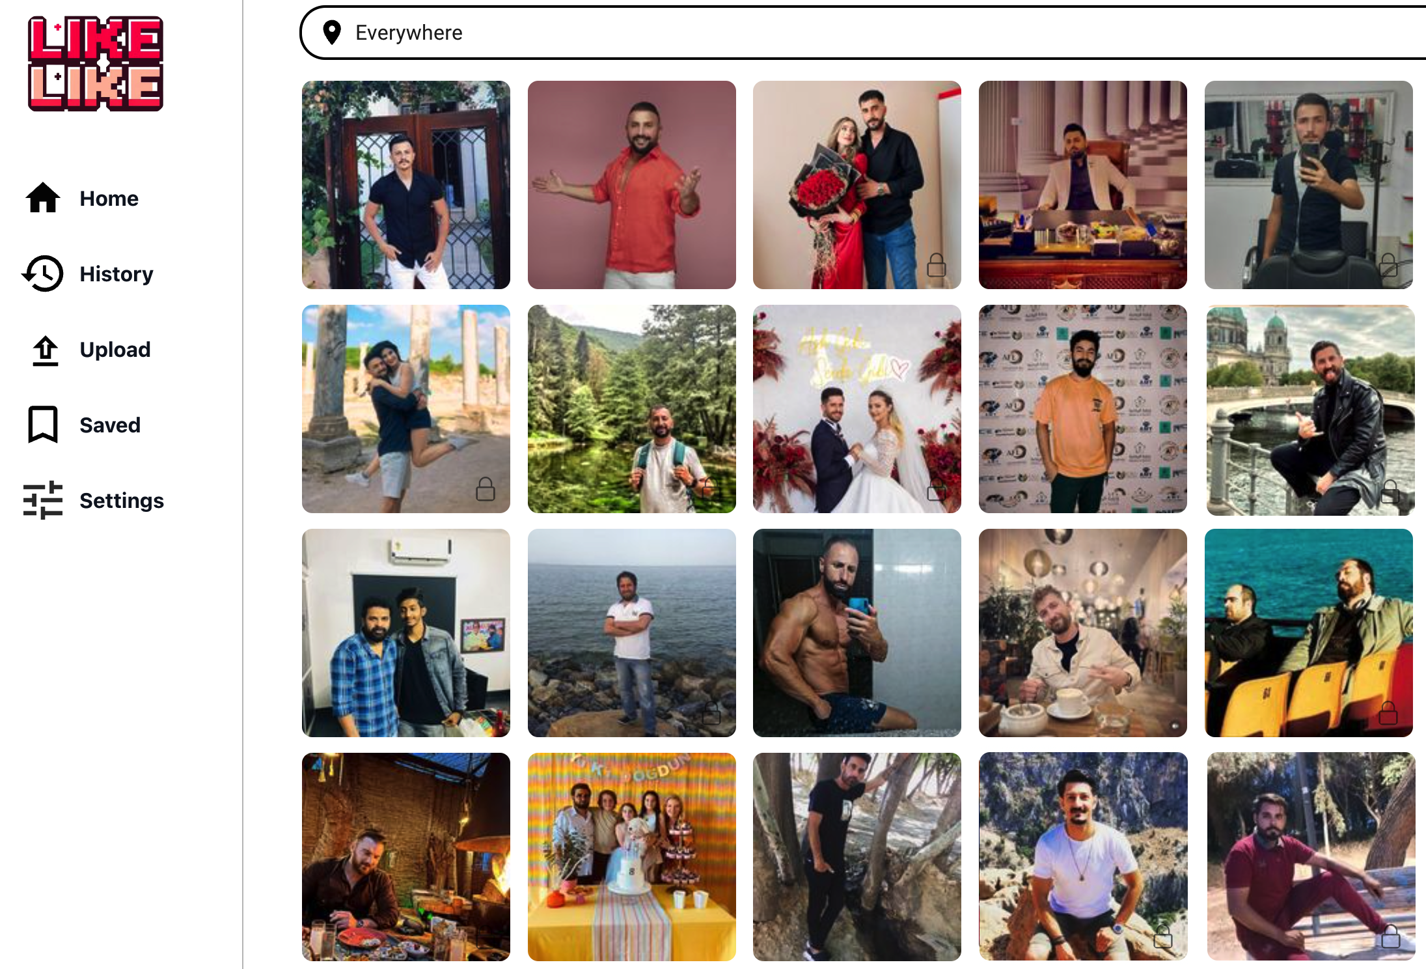Viewport: 1426px width, 969px height.
Task: Click the Saved bookmark icon
Action: tap(43, 425)
